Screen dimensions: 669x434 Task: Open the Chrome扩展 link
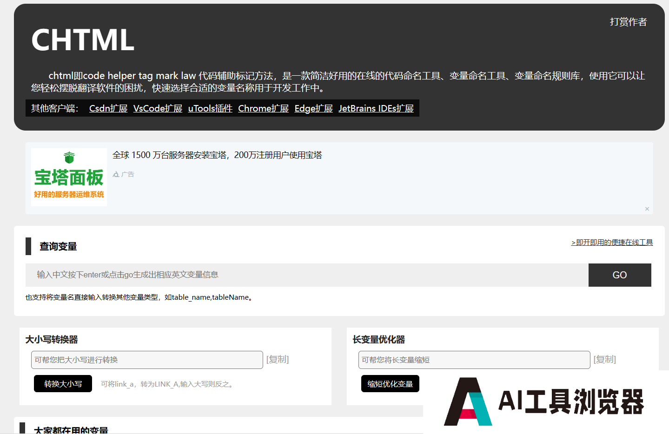coord(264,108)
